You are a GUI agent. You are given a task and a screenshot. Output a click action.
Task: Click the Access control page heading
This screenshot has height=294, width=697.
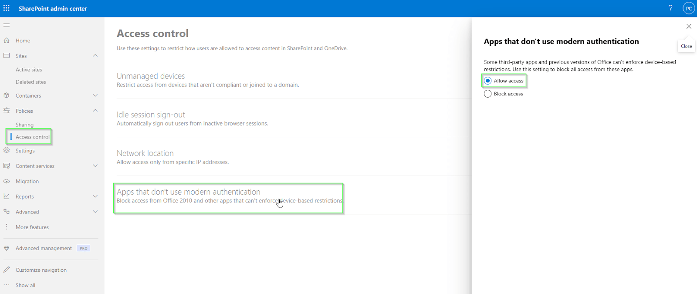coord(152,34)
